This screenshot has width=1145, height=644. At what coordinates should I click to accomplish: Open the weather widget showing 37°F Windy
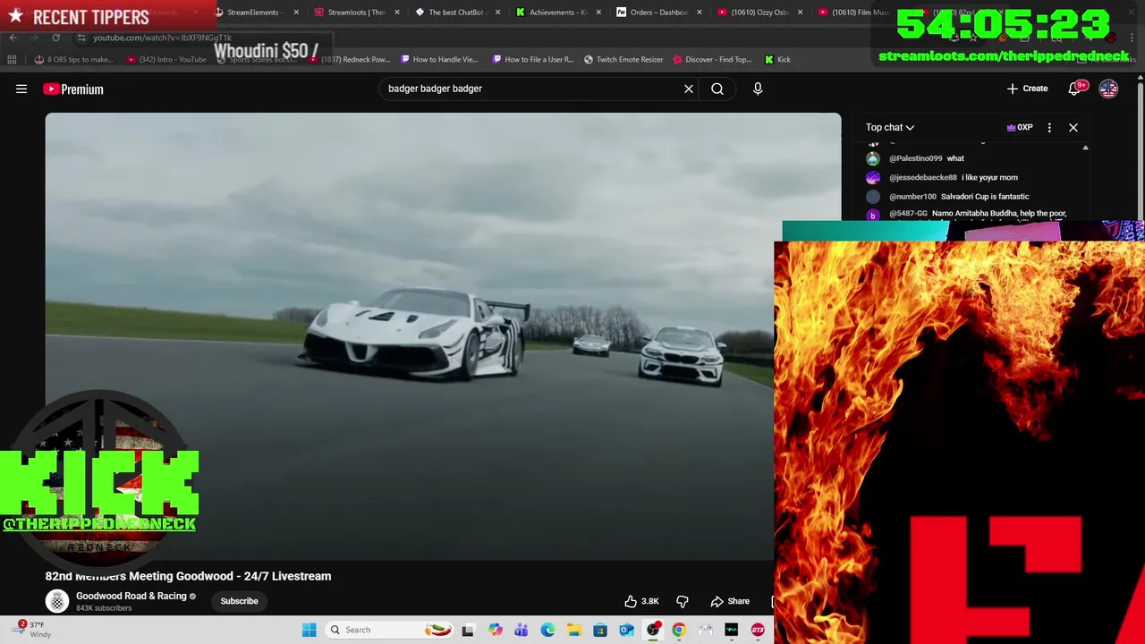tap(34, 630)
